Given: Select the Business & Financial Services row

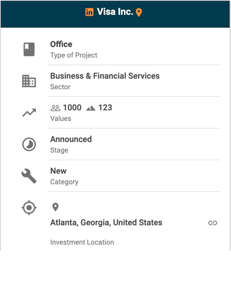Looking at the screenshot, I should click(134, 81).
